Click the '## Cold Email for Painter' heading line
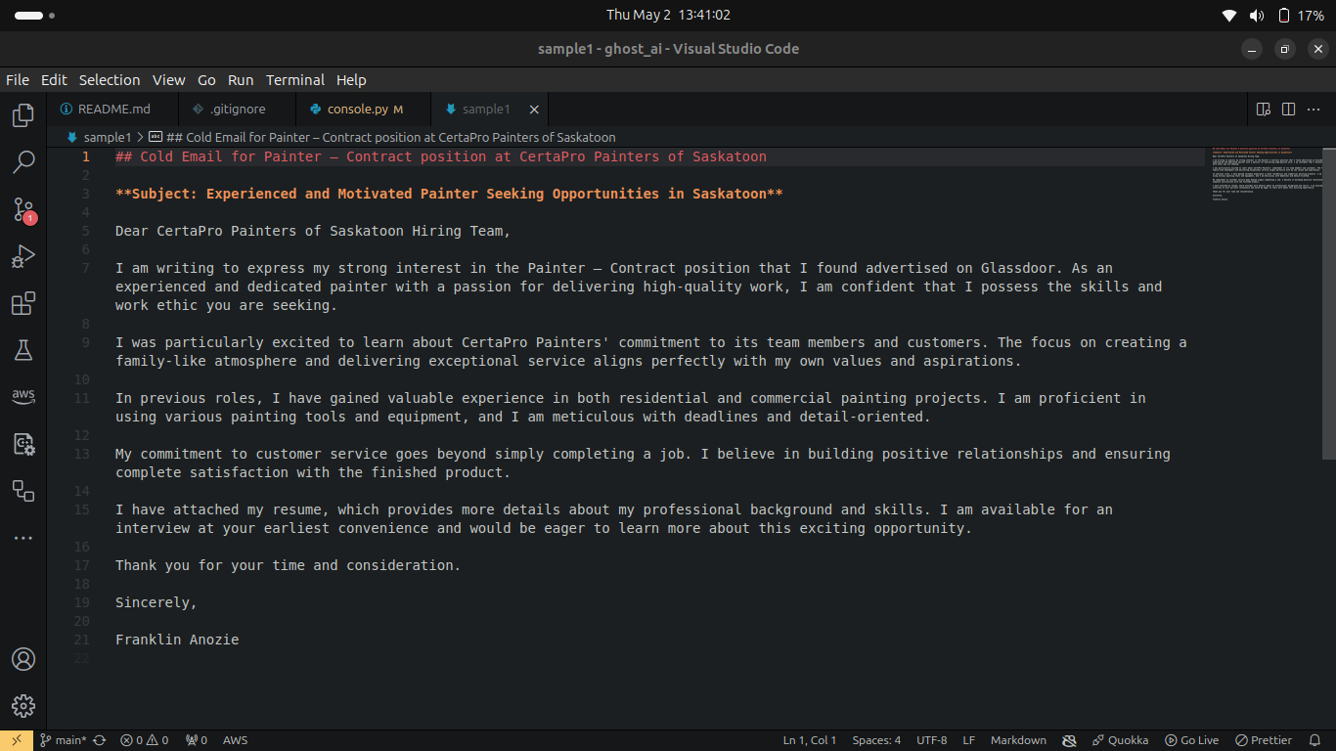Viewport: 1336px width, 751px height. pos(441,156)
